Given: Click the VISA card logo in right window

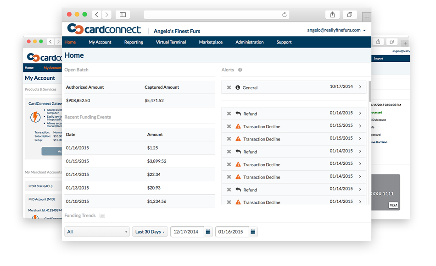Looking at the screenshot, I should [x=393, y=205].
